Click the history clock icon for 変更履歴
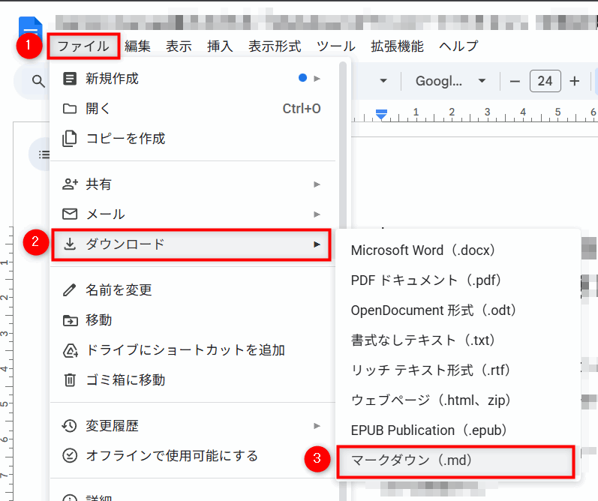 point(70,426)
